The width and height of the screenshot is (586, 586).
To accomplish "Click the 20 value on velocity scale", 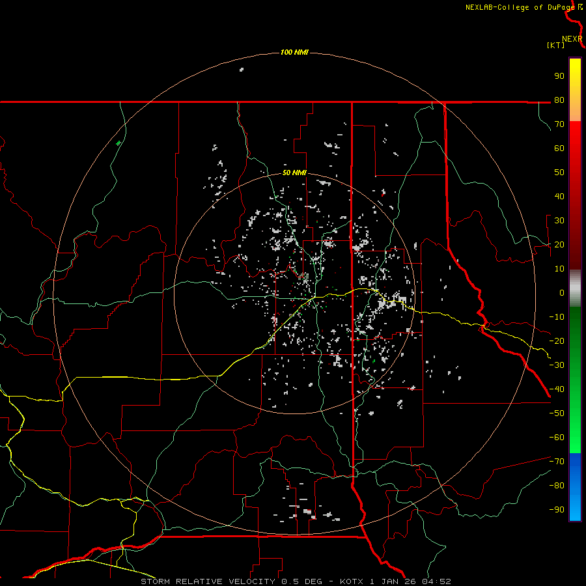I will (559, 245).
